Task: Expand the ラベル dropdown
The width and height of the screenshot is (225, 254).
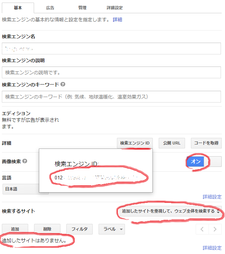Action: pyautogui.click(x=111, y=229)
